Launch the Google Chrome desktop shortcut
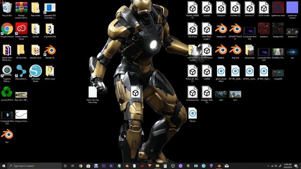 pyautogui.click(x=7, y=29)
